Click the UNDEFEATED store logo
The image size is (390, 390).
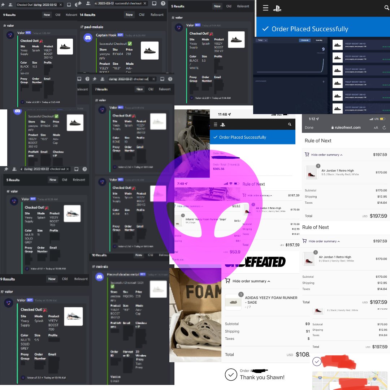point(255,262)
